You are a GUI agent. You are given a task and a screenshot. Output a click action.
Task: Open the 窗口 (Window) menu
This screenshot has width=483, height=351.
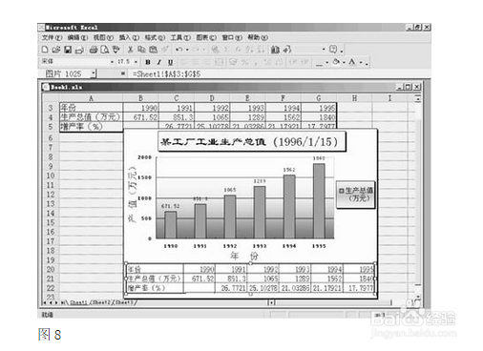(232, 37)
